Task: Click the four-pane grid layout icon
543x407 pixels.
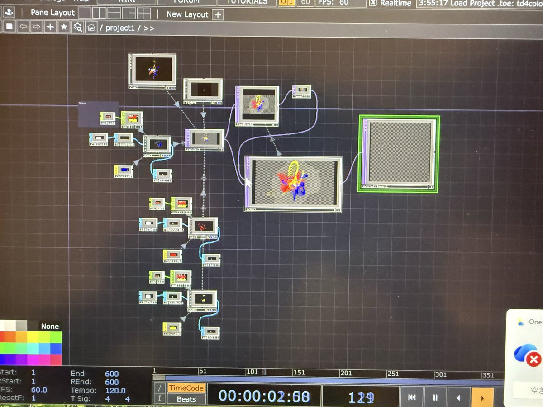Action: pos(143,14)
